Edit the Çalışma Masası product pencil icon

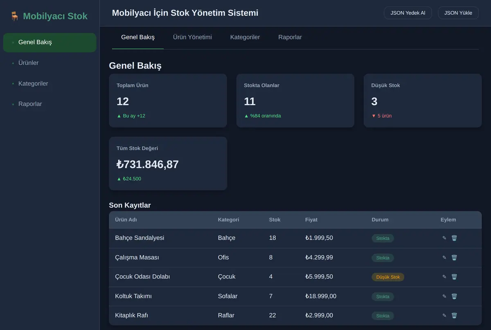444,258
